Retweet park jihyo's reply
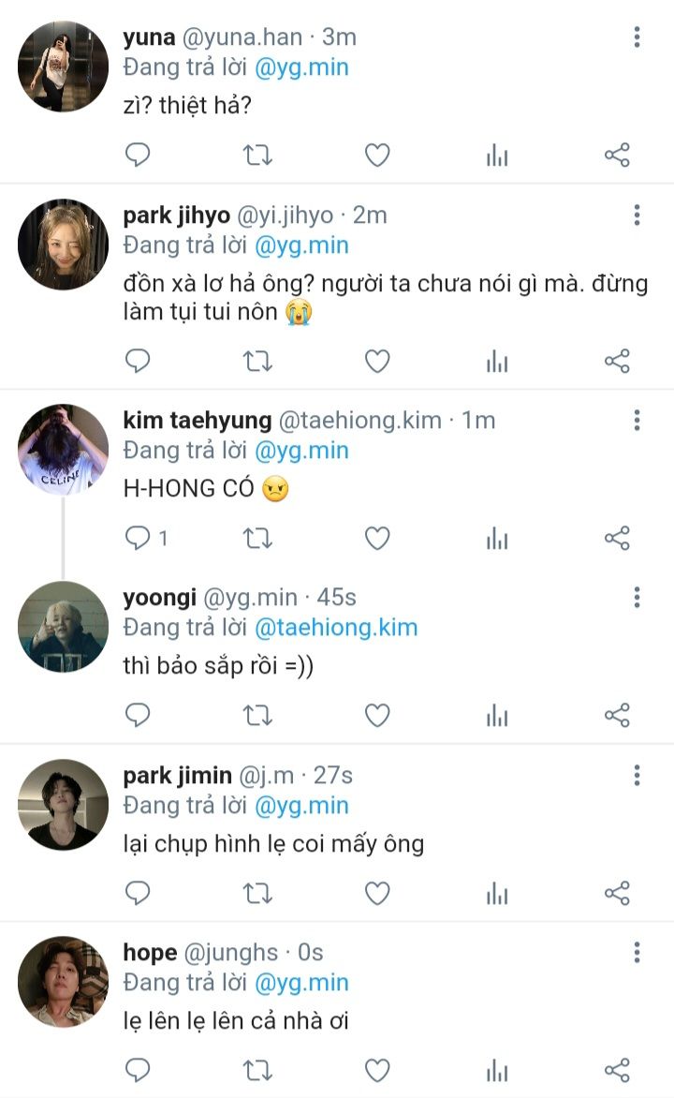674x1098 pixels. 257,361
